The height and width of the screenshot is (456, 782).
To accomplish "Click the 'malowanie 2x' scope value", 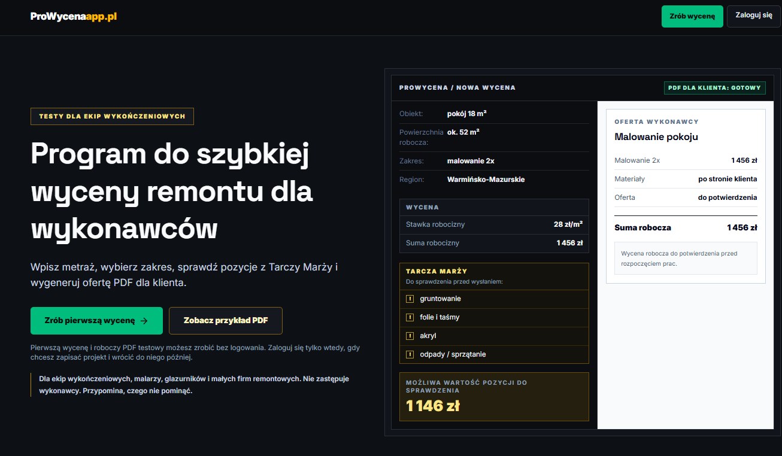I will (471, 161).
